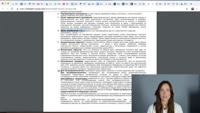Image resolution: width=200 pixels, height=113 pixels.
Task: Switch to the Google Drive 'Ма' tab
Action: tap(184, 4)
